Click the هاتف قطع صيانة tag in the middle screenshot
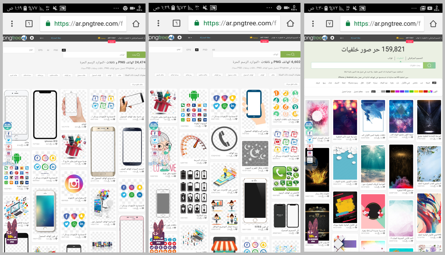445x255 pixels. pos(292,84)
